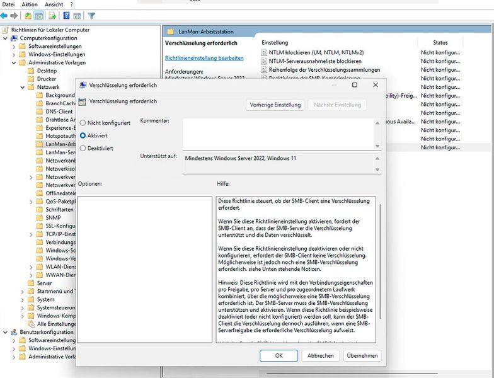The image size is (494, 378).
Task: Expand the System node
Action: point(23,300)
